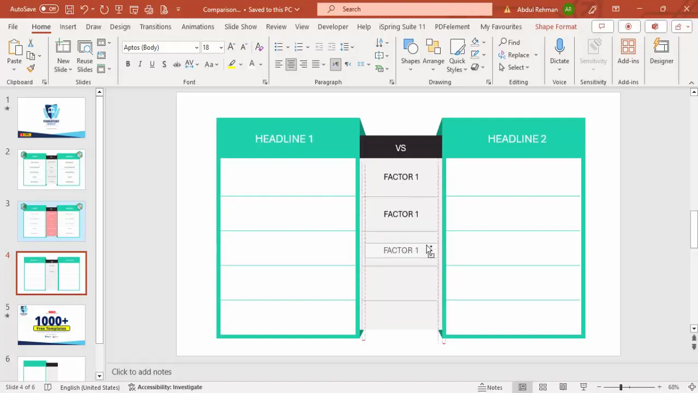Toggle Underline formatting

point(152,64)
